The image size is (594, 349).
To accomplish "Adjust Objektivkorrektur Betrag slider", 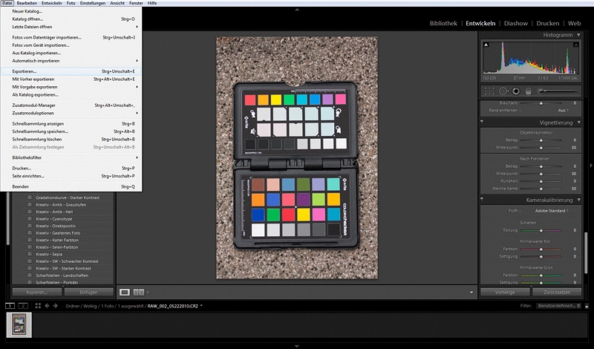I will coord(541,140).
